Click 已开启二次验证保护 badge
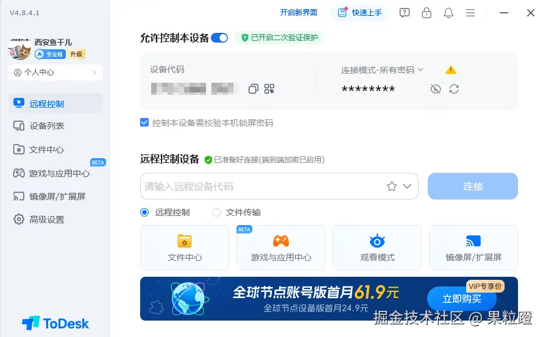The image size is (543, 337). 279,38
